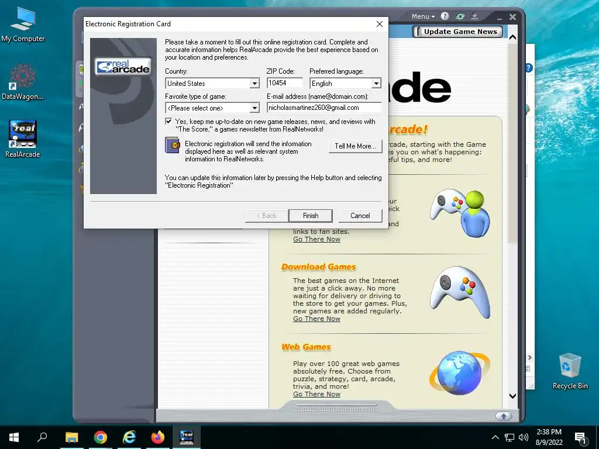Click the Cancel button in registration dialog

click(x=360, y=216)
